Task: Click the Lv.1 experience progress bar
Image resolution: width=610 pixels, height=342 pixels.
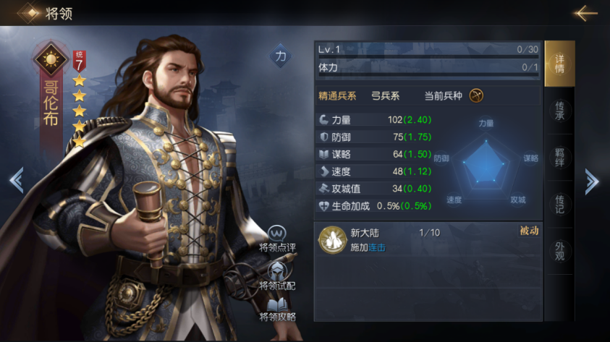Action: 428,51
